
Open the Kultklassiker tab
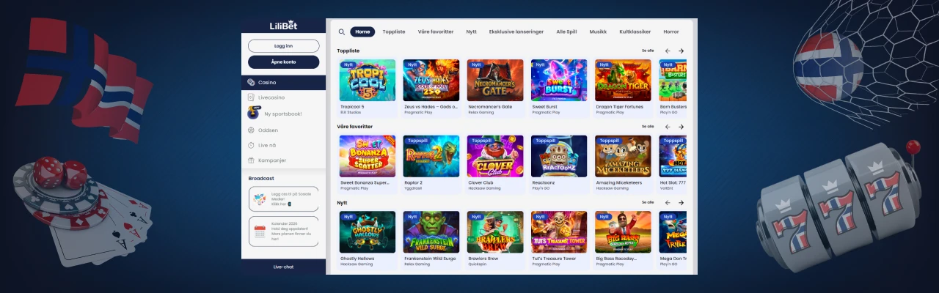click(635, 32)
